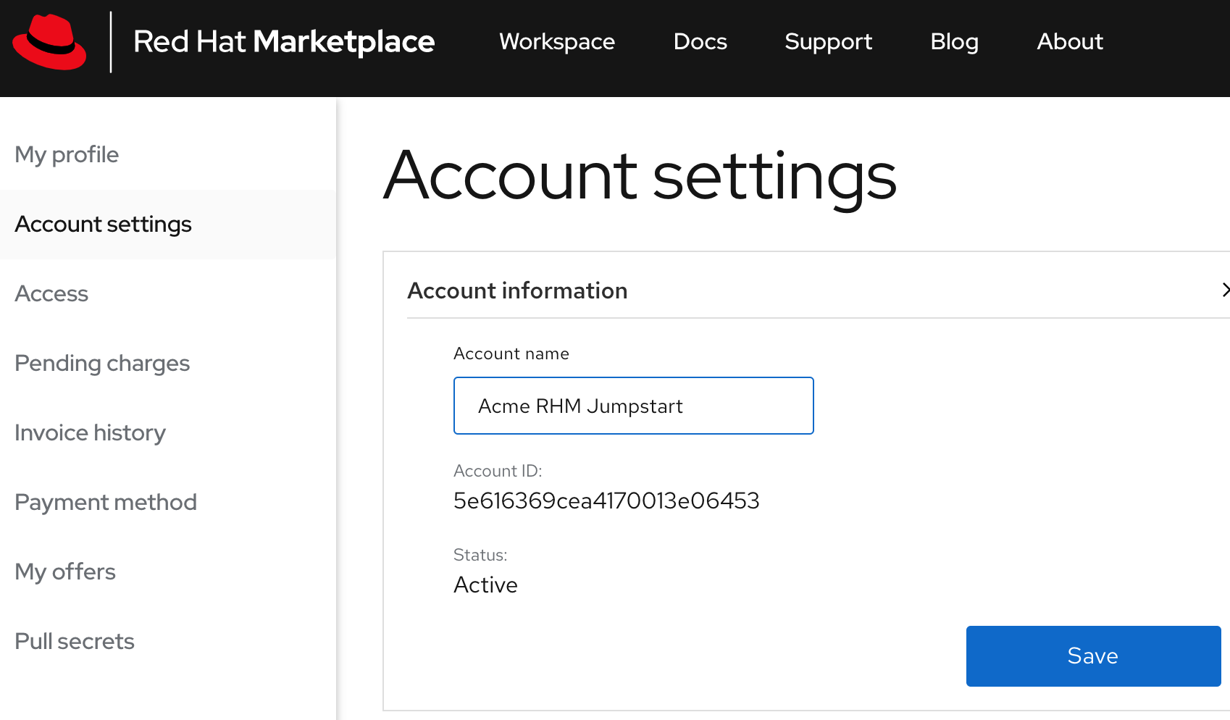1230x720 pixels.
Task: Select the Account ID value 5e616369cea4170013e06453
Action: [x=606, y=501]
